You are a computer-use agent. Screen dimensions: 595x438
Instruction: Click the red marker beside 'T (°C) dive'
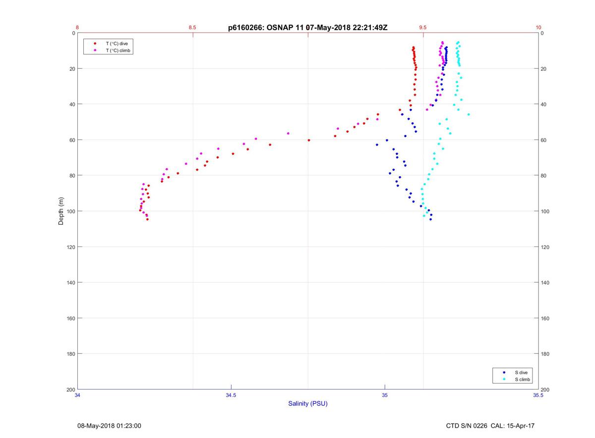point(95,44)
